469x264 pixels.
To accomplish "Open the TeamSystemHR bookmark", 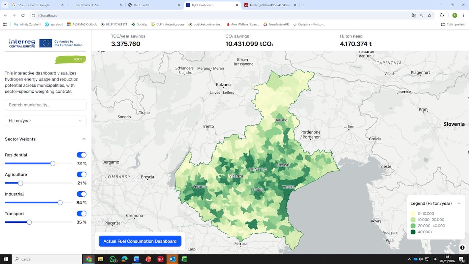I will tap(276, 24).
